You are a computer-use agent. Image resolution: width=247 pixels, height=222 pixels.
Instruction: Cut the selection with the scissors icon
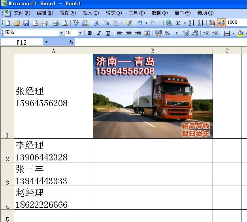[96, 23]
